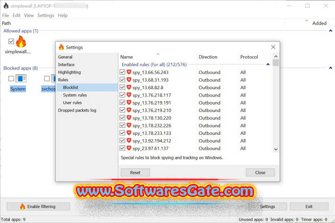Click red shield icon for spy_13.68.82.8
The width and height of the screenshot is (335, 223).
coord(129,87)
